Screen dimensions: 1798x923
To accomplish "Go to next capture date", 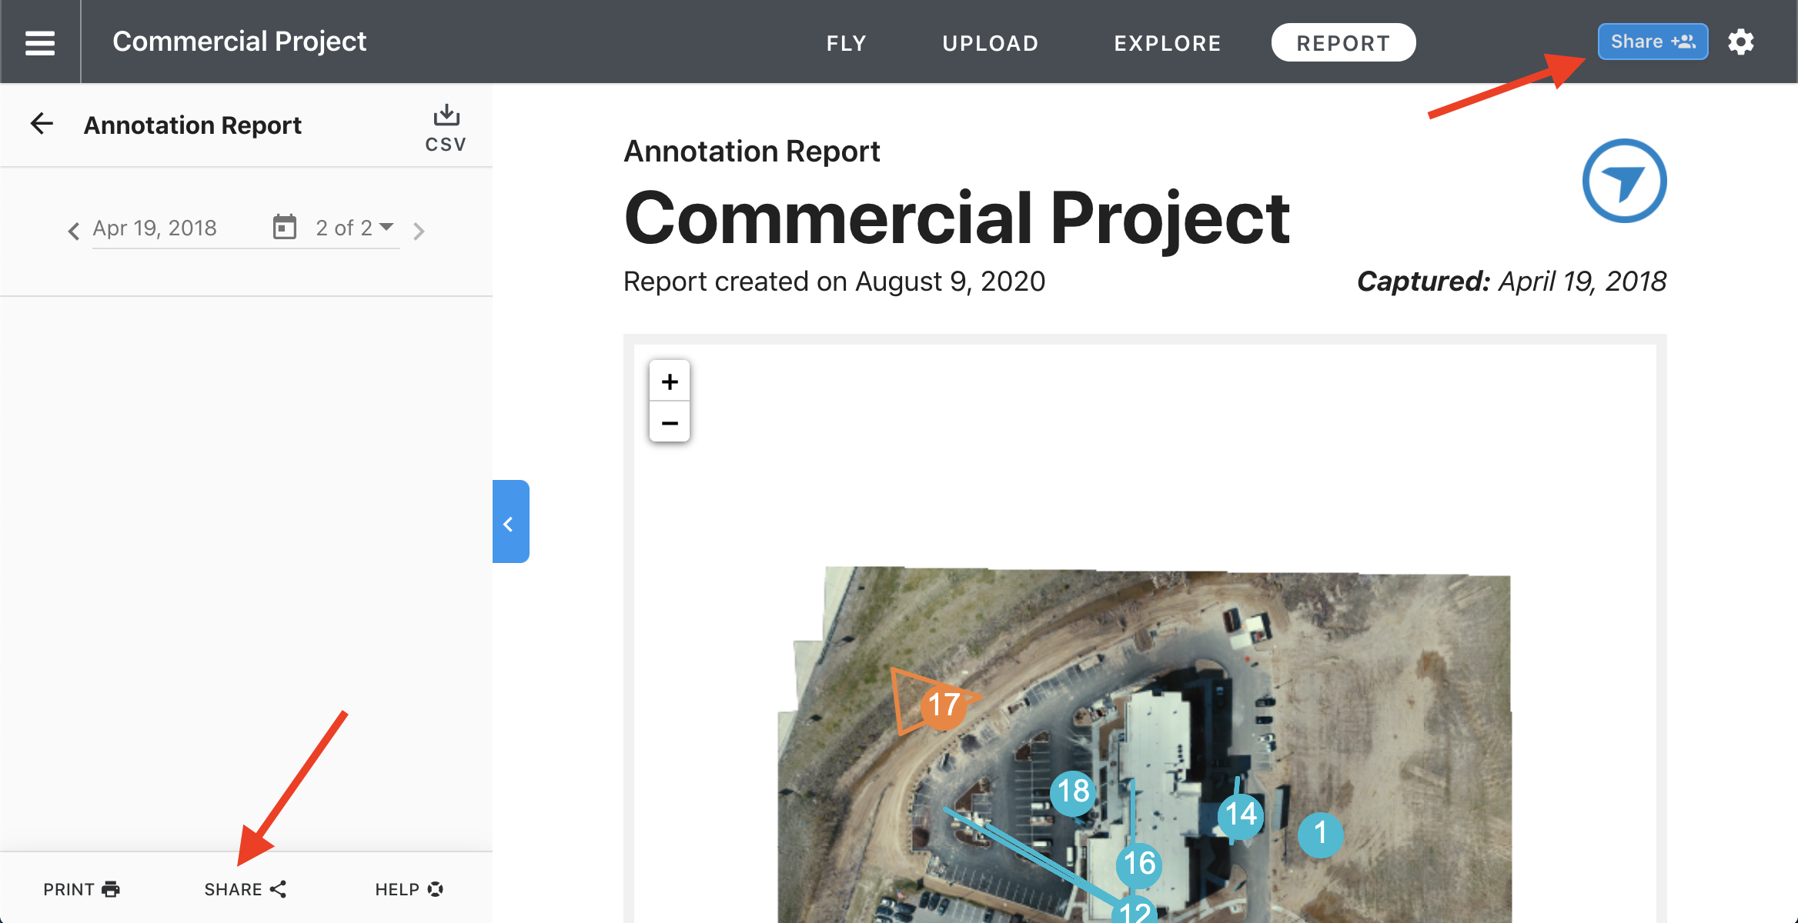I will tap(419, 230).
